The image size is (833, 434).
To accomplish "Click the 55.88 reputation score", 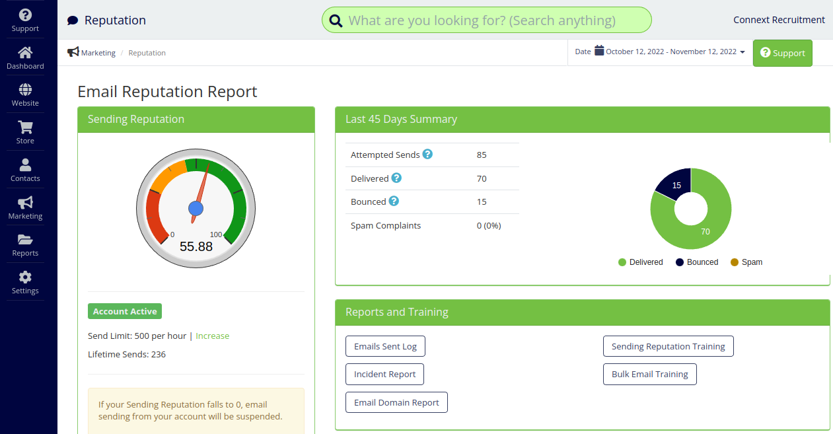I will pyautogui.click(x=196, y=246).
